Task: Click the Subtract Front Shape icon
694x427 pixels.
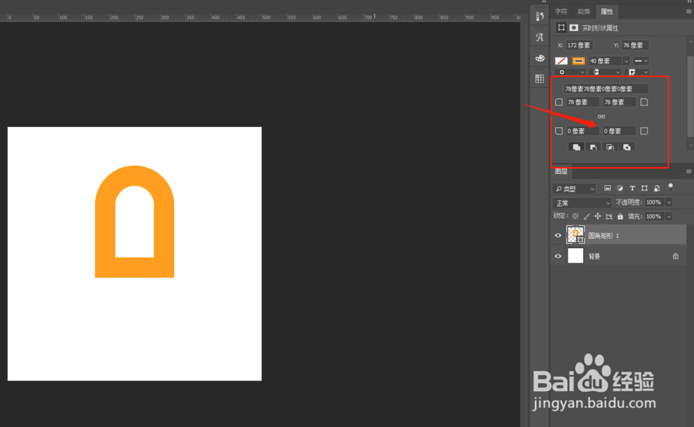Action: (593, 147)
